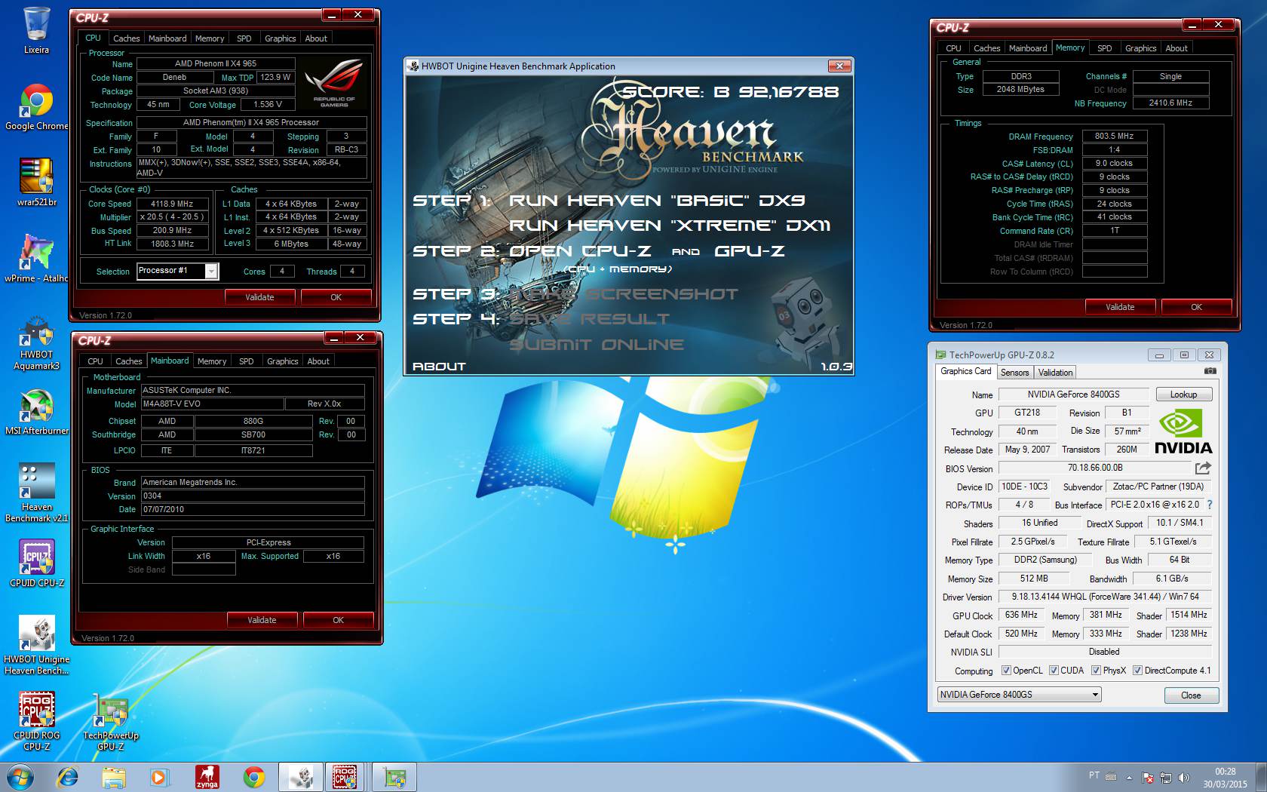This screenshot has height=792, width=1267.
Task: Click the Lookup button in GPU-Z
Action: (x=1183, y=394)
